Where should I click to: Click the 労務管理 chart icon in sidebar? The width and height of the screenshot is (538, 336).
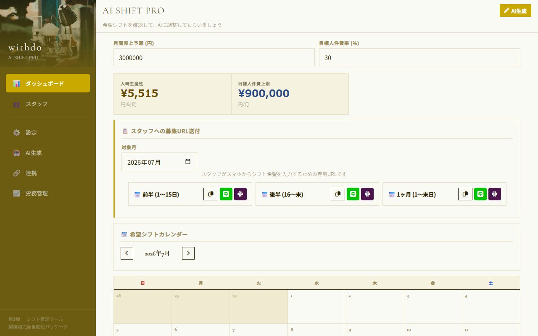coord(16,193)
